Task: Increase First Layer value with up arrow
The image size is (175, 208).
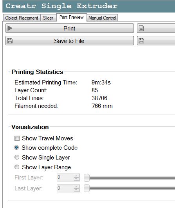Action: pyautogui.click(x=76, y=176)
